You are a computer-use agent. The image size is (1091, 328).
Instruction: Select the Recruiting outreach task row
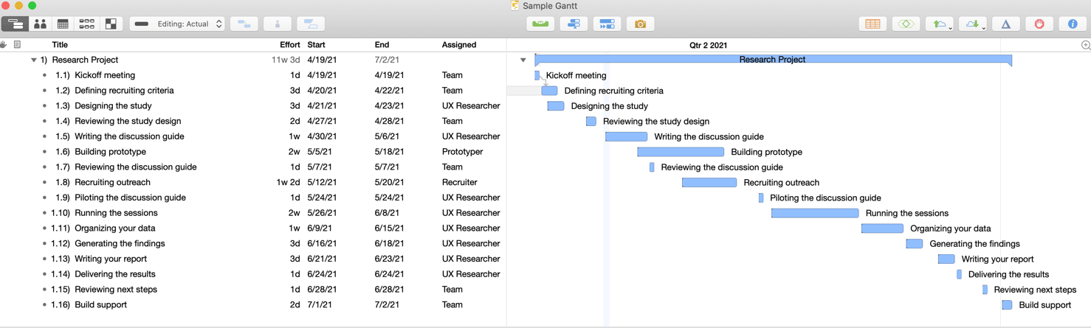(x=253, y=182)
